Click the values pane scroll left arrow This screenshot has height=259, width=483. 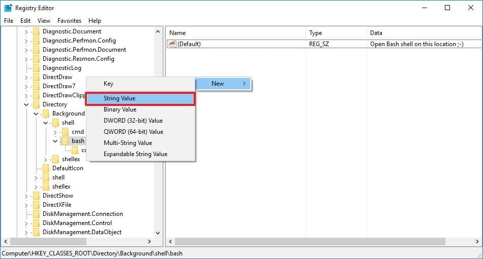coord(170,241)
